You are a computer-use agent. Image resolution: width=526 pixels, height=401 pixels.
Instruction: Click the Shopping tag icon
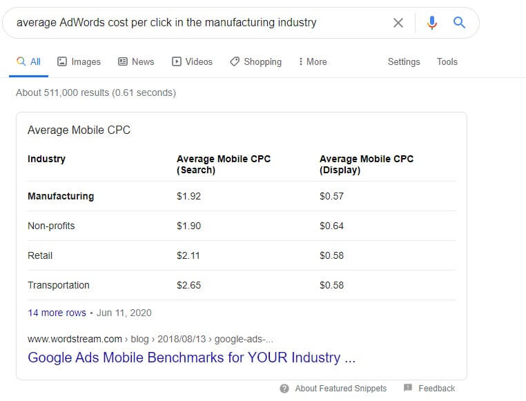point(235,61)
